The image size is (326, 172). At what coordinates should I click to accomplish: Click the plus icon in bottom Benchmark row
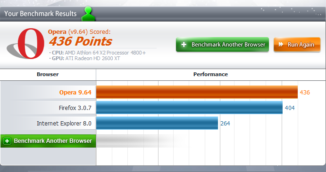(7, 141)
